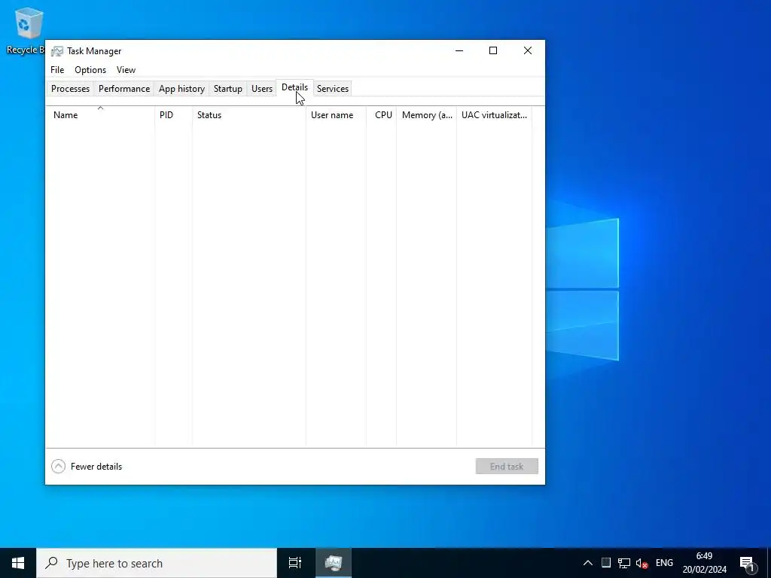Open the notification center icon
Screen dimensions: 771x578
(748, 563)
